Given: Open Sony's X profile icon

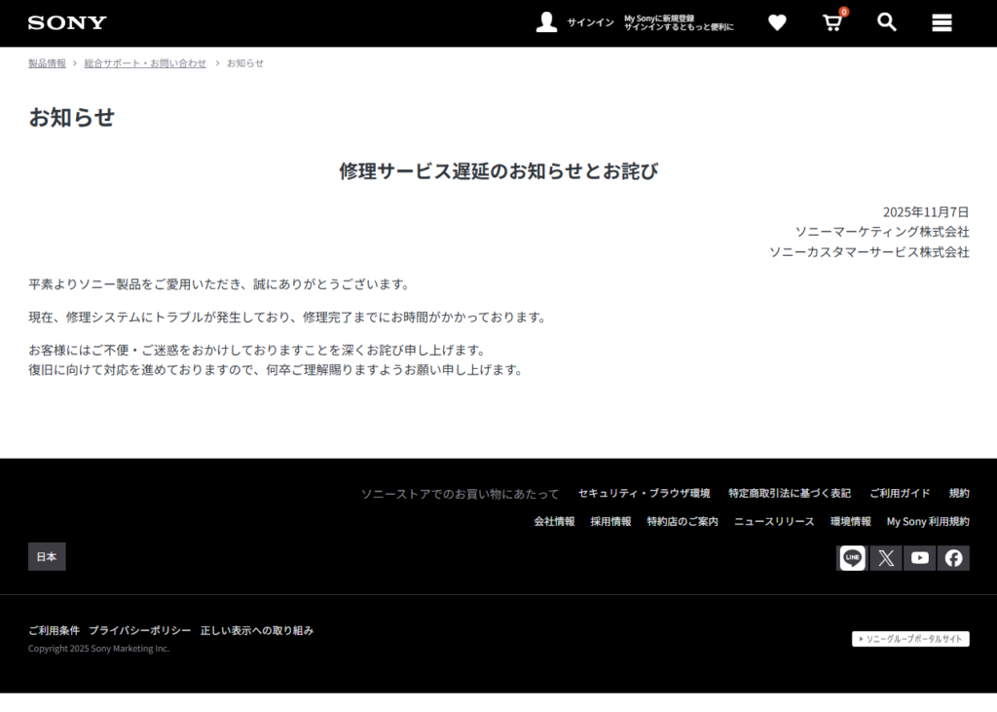Looking at the screenshot, I should [885, 557].
